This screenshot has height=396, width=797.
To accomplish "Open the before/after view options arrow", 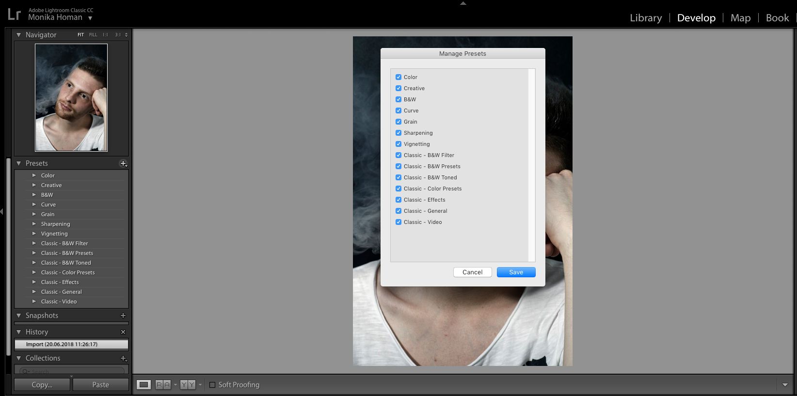I will click(175, 385).
